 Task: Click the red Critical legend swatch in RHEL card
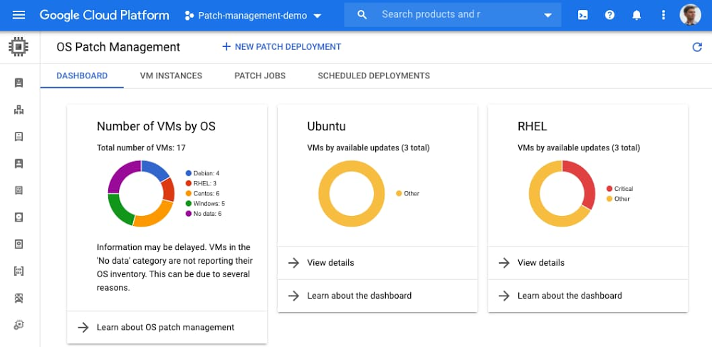[x=609, y=189]
